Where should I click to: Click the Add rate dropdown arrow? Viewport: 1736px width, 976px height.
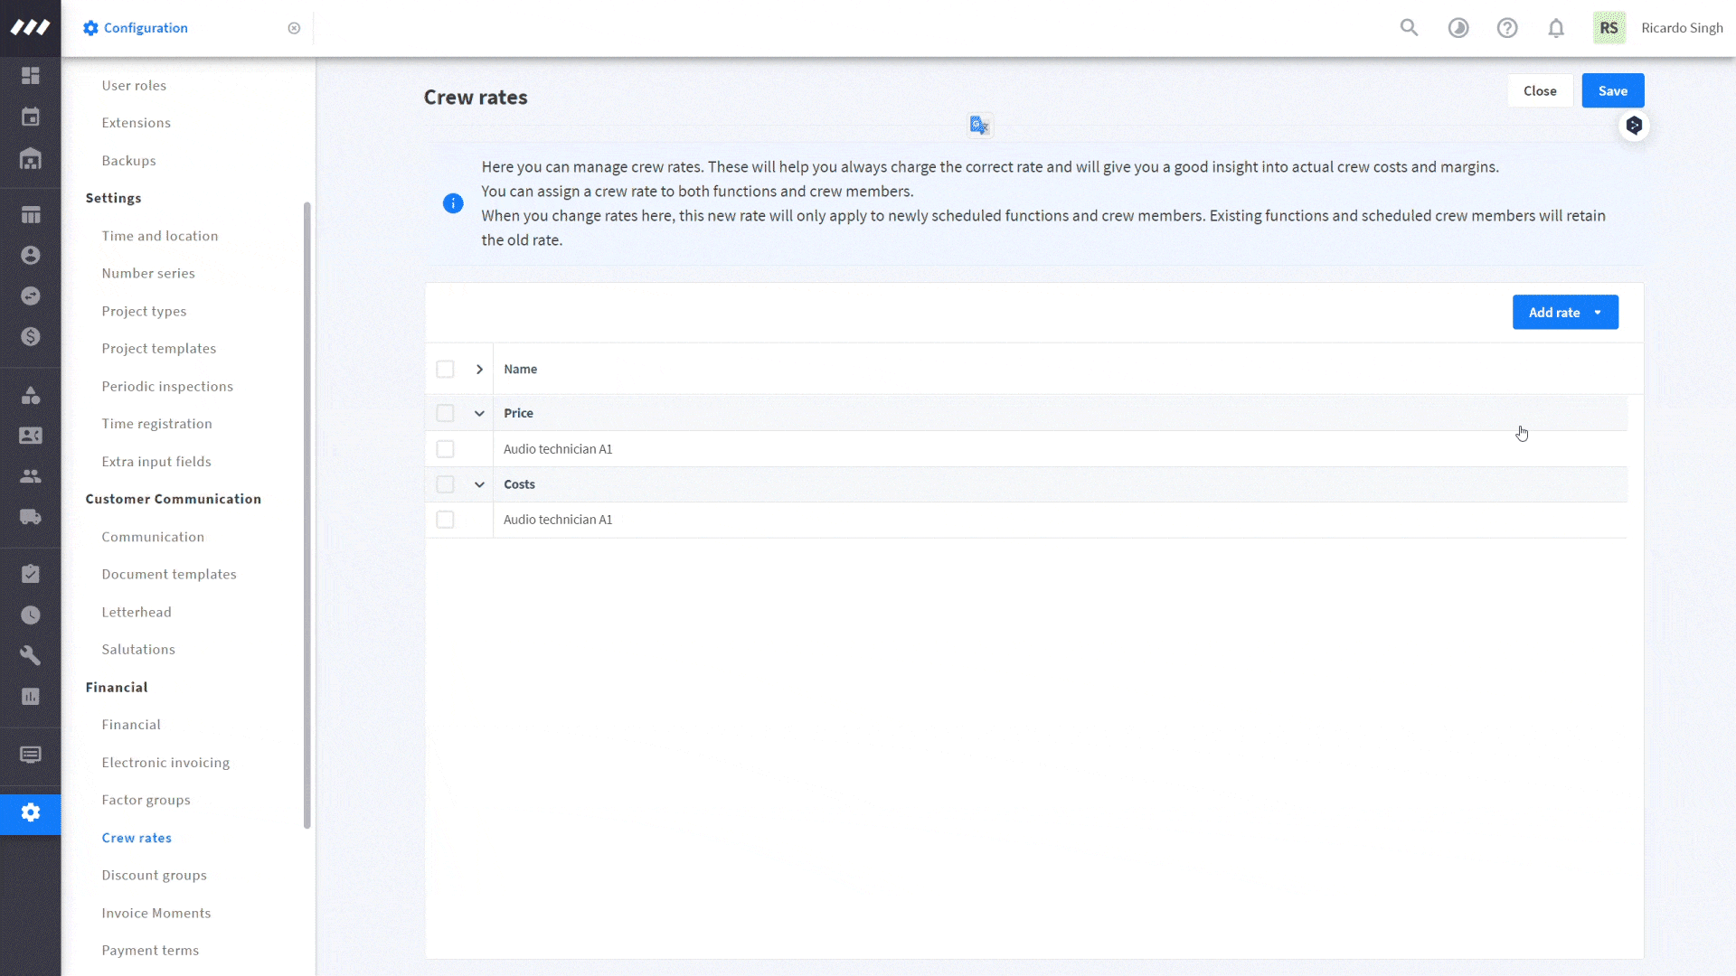[x=1597, y=312]
